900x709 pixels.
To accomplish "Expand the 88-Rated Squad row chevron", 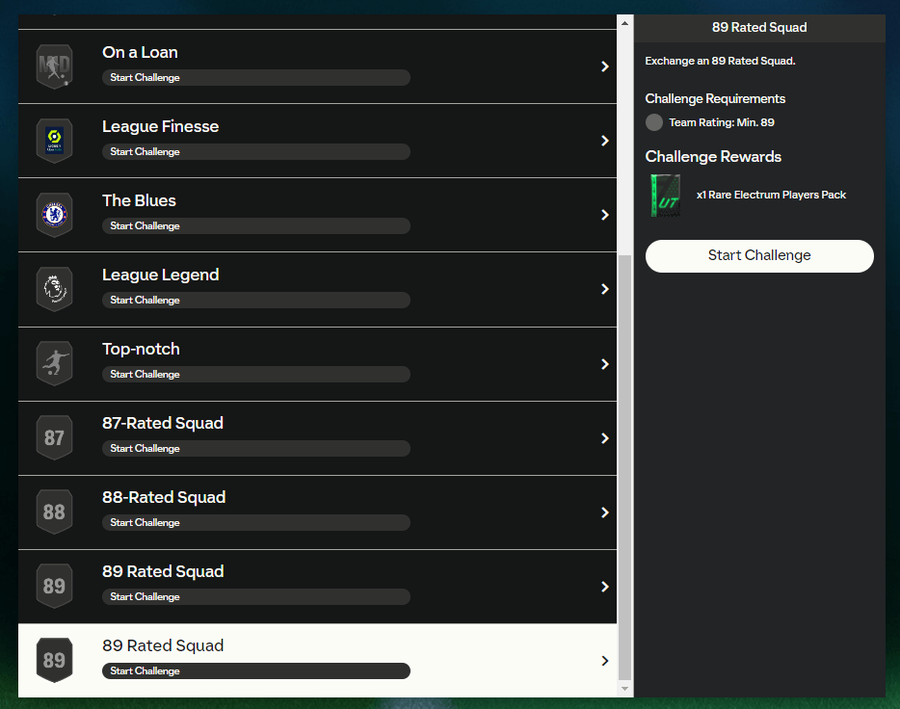I will coord(604,512).
